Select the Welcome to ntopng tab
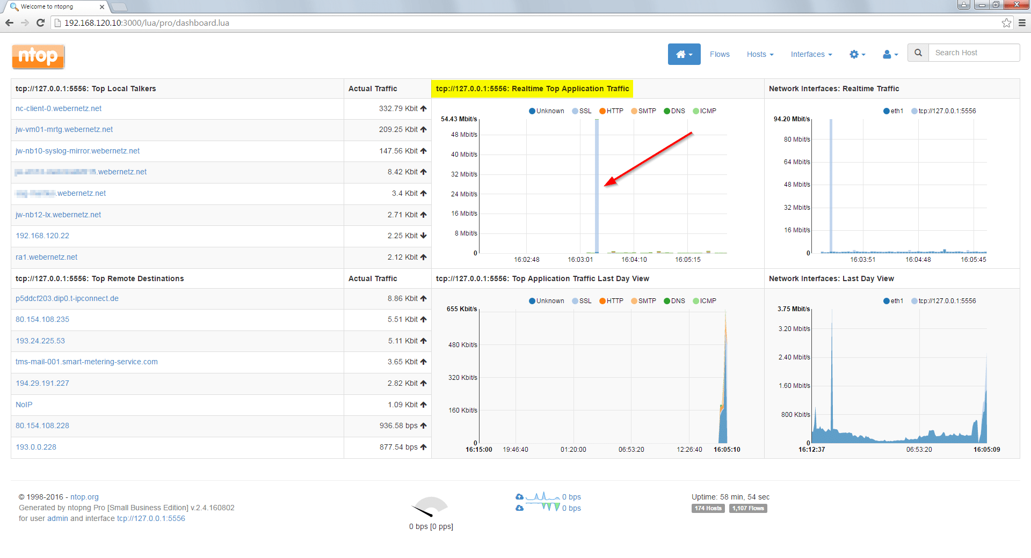Image resolution: width=1031 pixels, height=558 pixels. pos(54,6)
